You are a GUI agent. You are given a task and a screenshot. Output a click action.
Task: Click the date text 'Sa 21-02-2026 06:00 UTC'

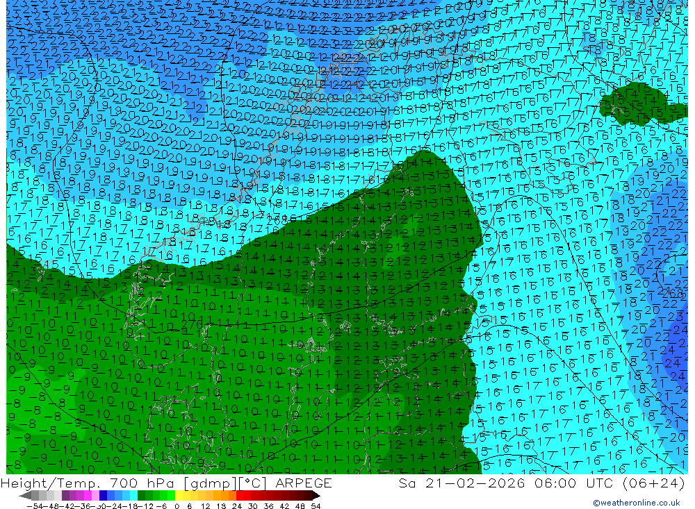[505, 483]
